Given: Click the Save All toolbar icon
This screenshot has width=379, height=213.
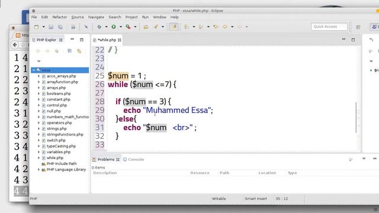Looking at the screenshot, I should [60, 27].
